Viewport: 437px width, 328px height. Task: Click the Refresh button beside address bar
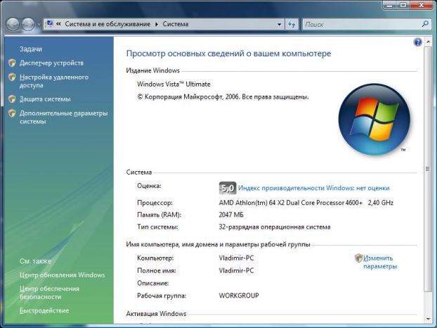click(292, 25)
